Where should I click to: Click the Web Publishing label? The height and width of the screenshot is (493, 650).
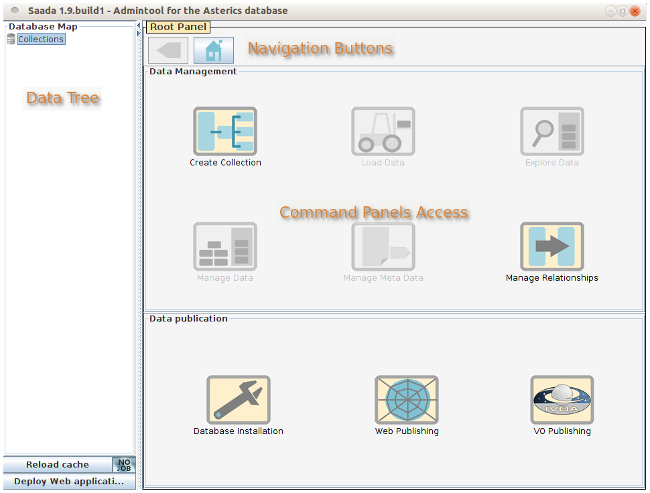coord(407,431)
